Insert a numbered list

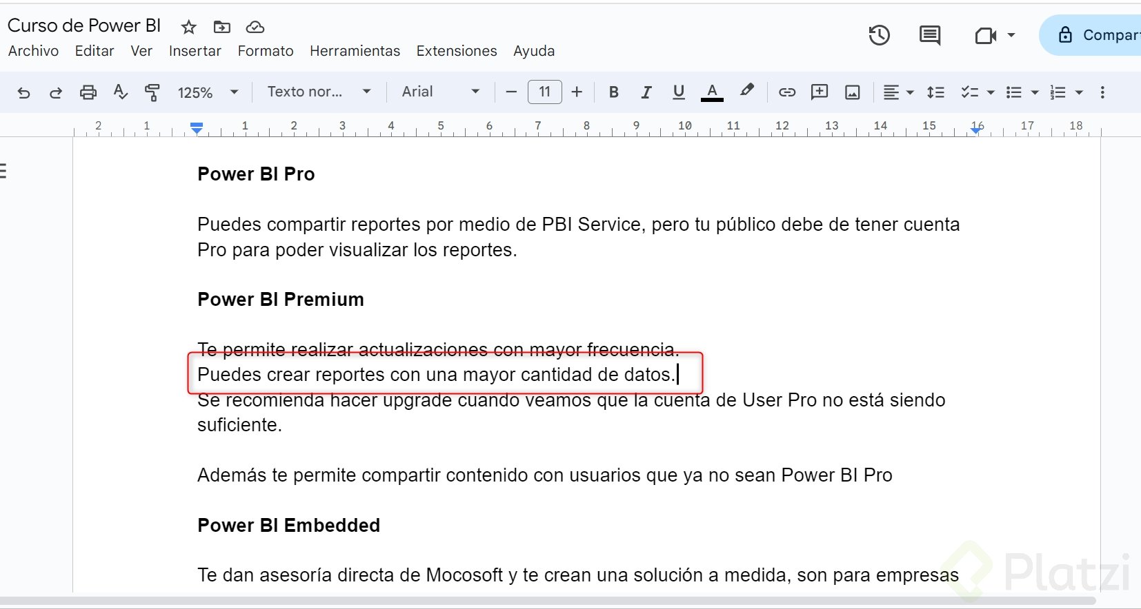click(x=1058, y=92)
